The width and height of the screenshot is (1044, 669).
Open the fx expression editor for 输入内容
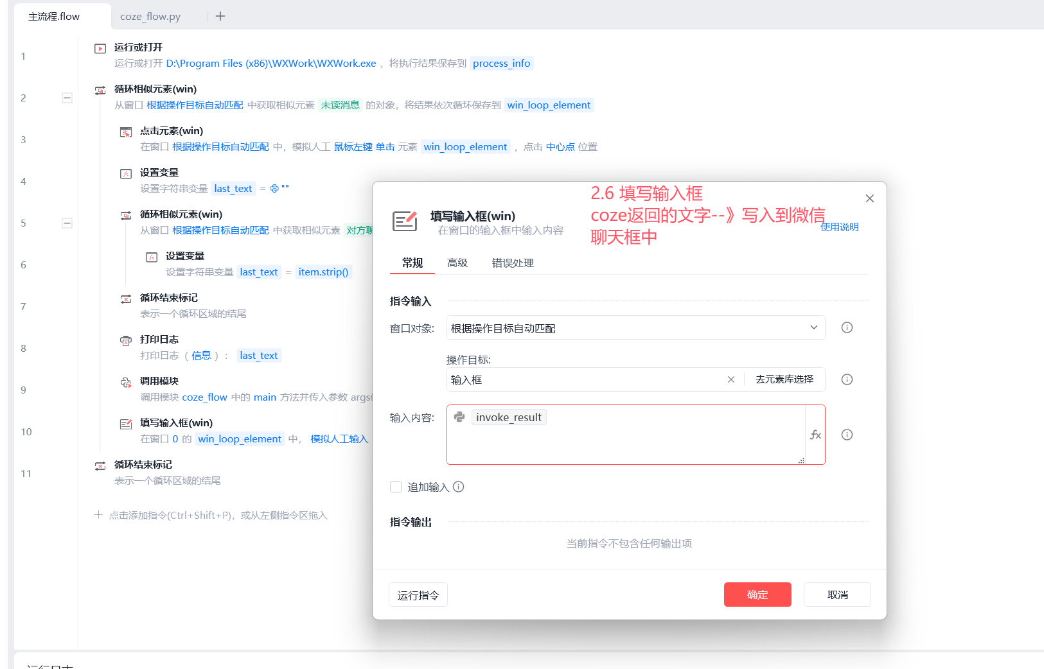(815, 435)
